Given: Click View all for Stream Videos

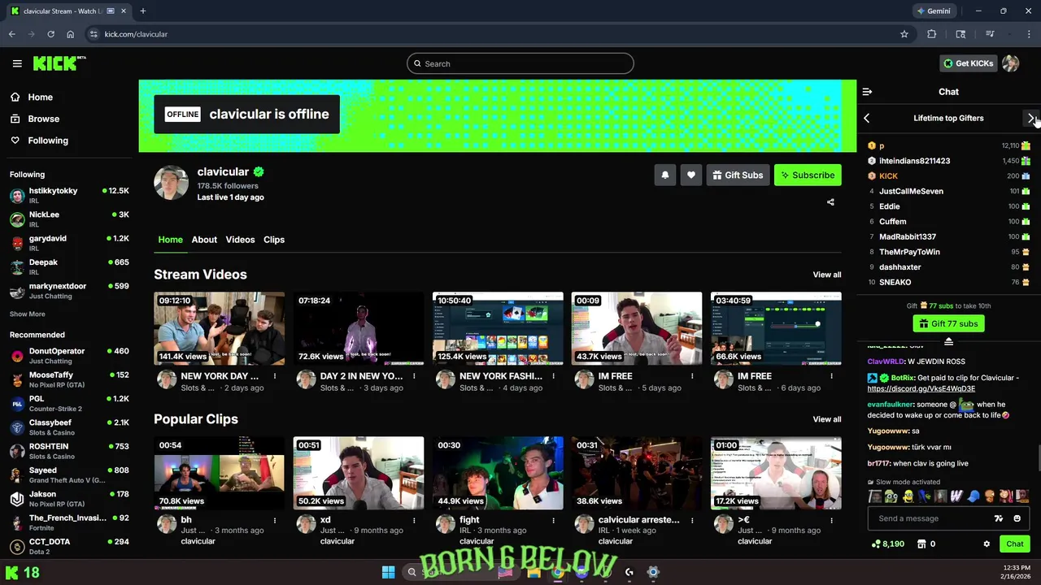Looking at the screenshot, I should coord(827,275).
